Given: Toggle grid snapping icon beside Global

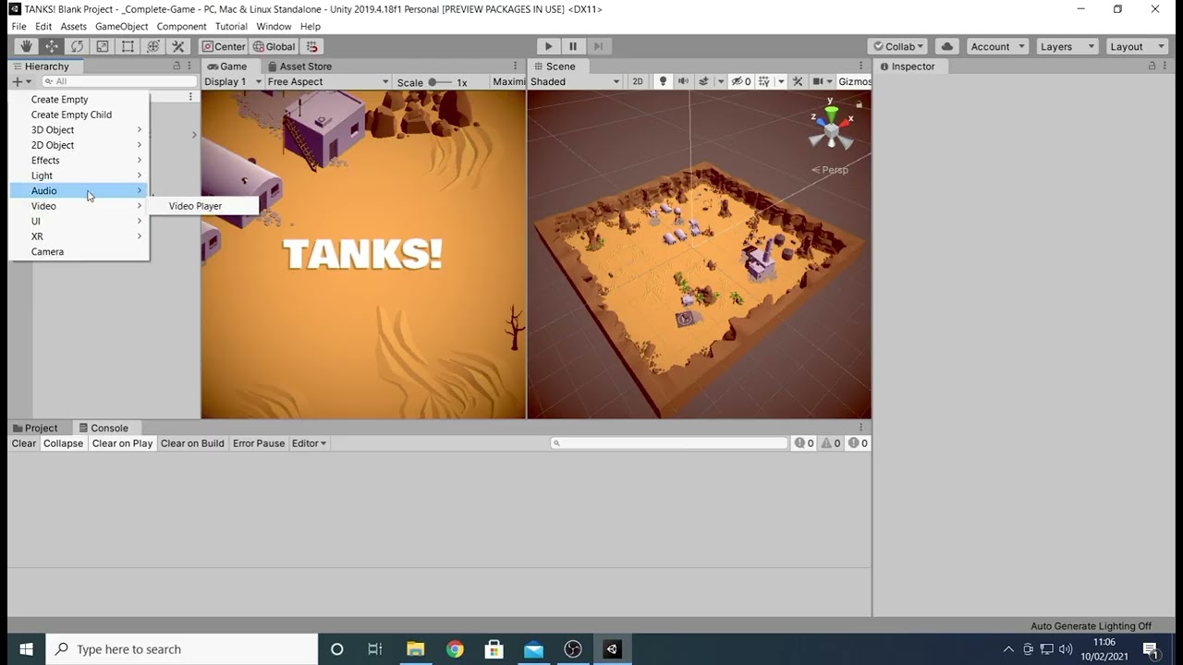Looking at the screenshot, I should [312, 46].
